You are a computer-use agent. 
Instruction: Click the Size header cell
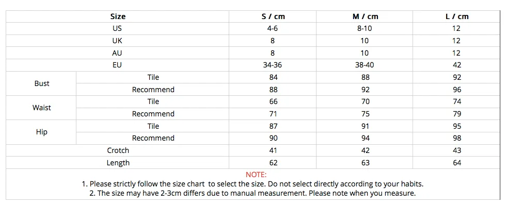[118, 16]
